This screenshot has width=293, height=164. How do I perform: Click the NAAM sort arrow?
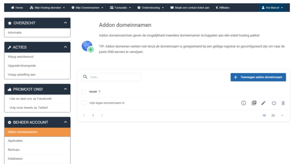[100, 92]
